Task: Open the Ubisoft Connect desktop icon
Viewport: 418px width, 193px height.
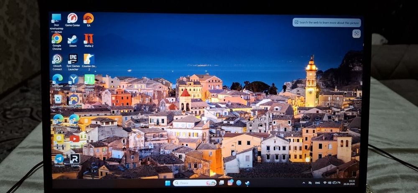Action: (x=57, y=62)
